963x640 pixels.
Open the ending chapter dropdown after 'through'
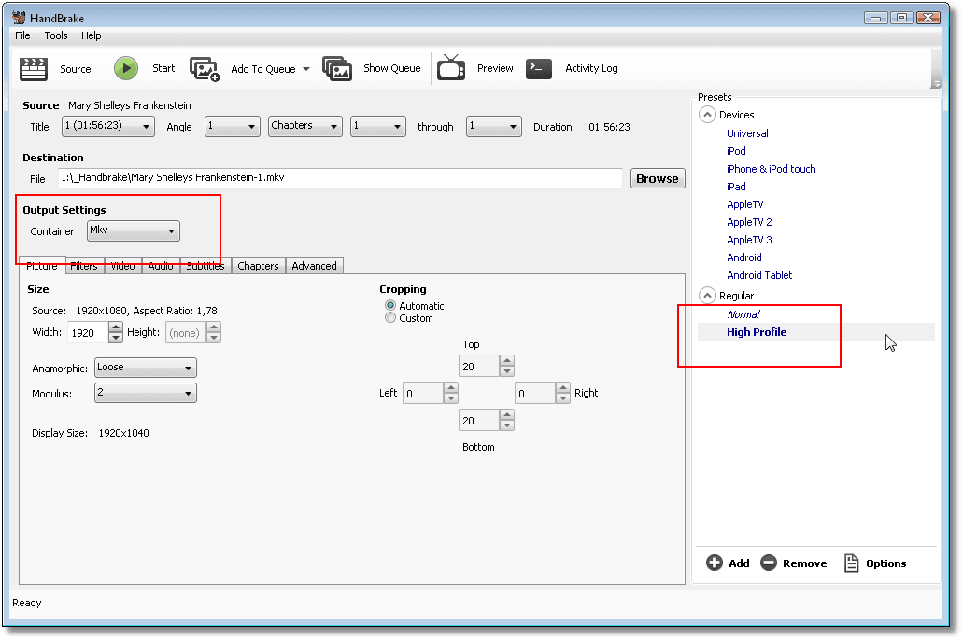pyautogui.click(x=494, y=126)
